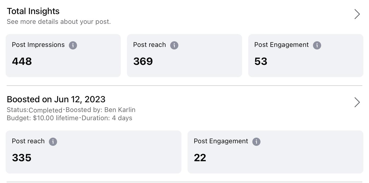Click the Boosted by: Ben Karlin text
369x183 pixels.
tap(101, 110)
